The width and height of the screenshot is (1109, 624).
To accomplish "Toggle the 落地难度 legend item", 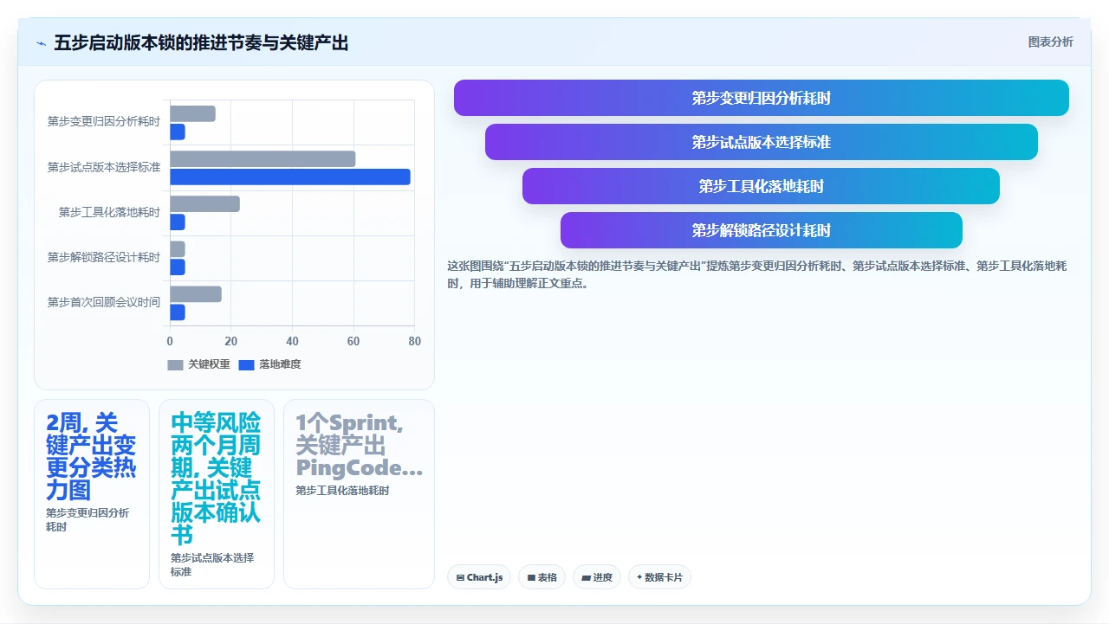I will (x=269, y=364).
